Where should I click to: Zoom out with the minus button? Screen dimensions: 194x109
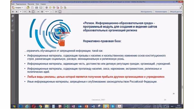[x=38, y=12]
